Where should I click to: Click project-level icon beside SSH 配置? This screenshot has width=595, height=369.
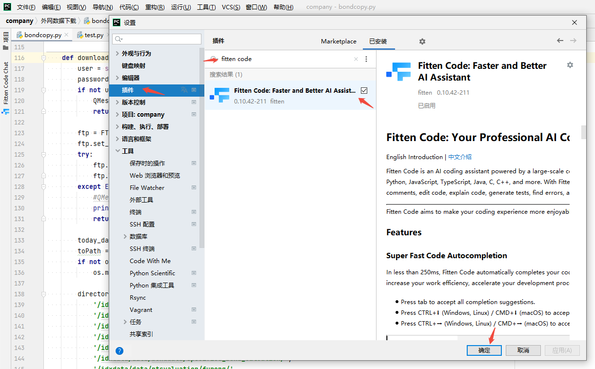click(194, 224)
